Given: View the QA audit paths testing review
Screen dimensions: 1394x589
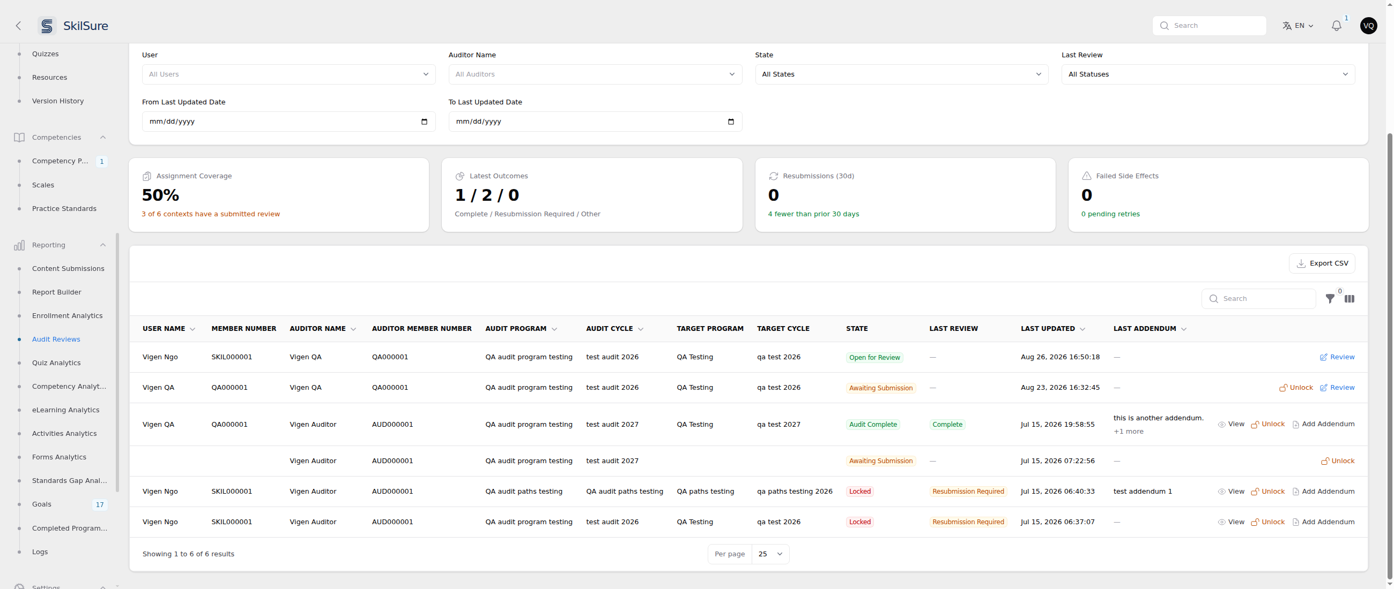Looking at the screenshot, I should [x=1231, y=492].
